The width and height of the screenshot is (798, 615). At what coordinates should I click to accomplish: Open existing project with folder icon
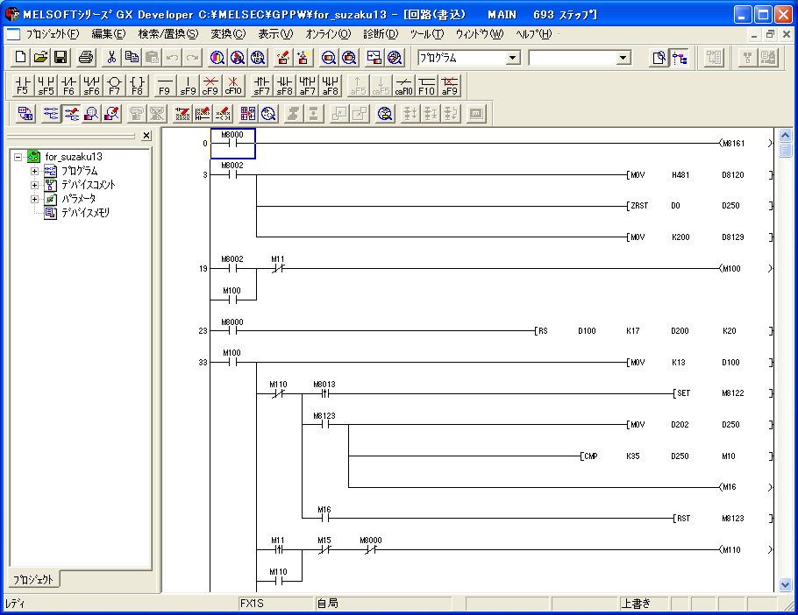pyautogui.click(x=40, y=58)
